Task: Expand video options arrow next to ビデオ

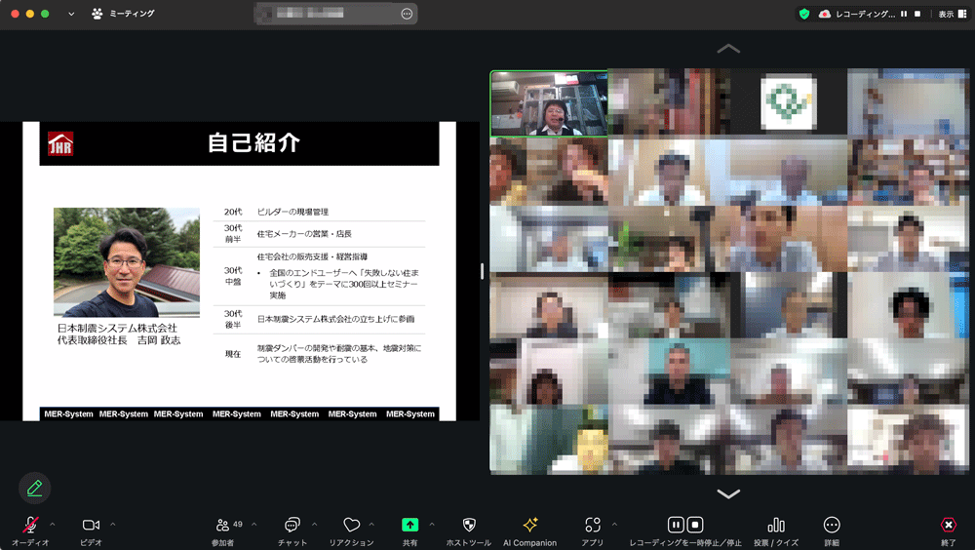Action: point(113,524)
